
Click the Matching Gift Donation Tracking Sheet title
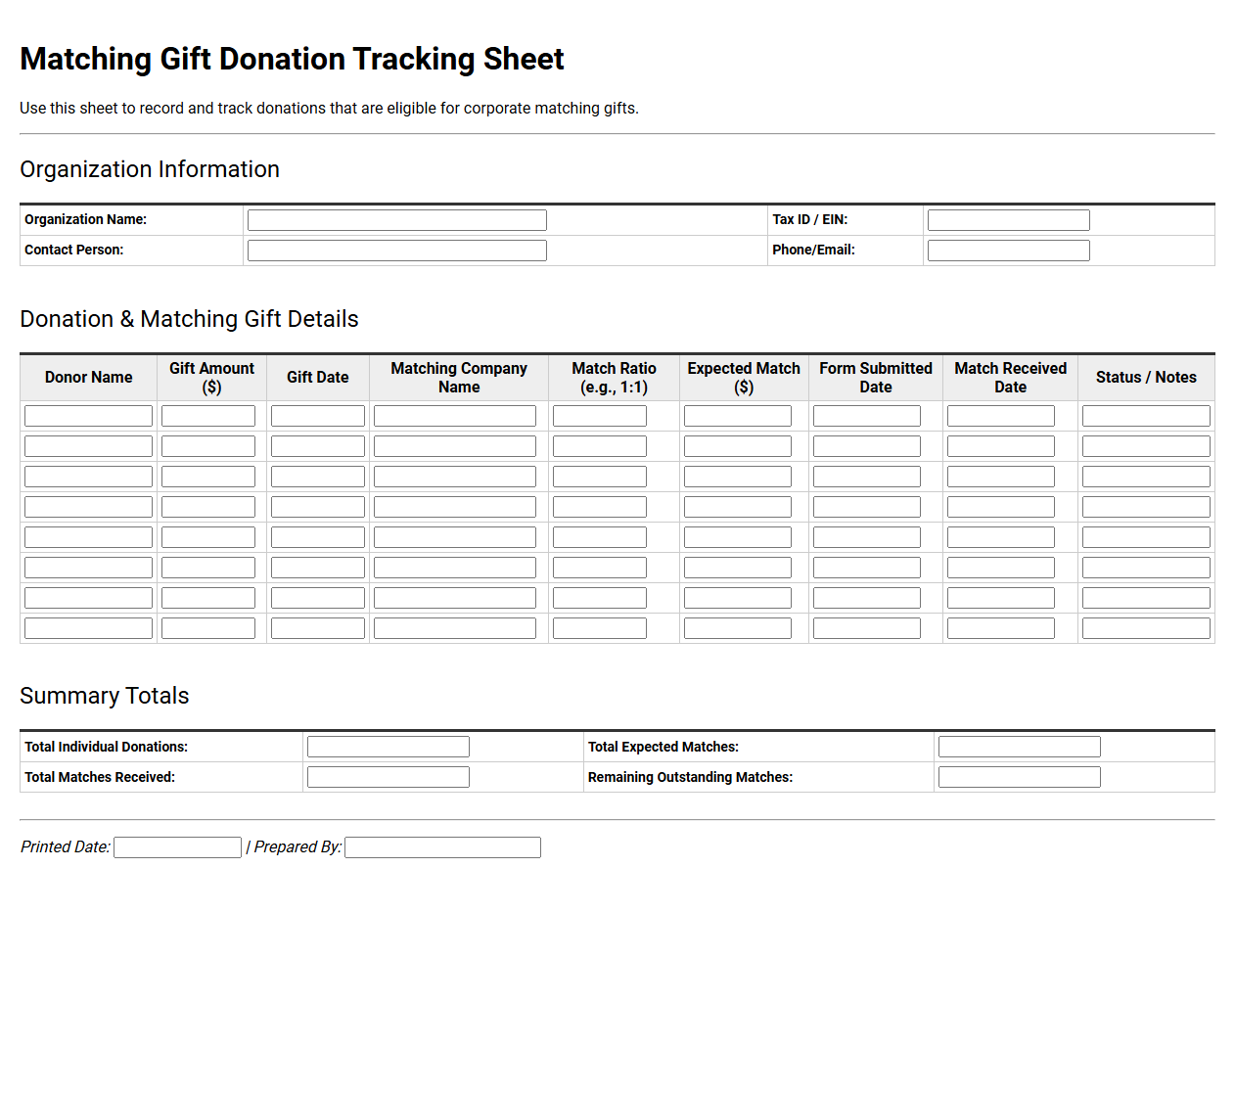[292, 59]
